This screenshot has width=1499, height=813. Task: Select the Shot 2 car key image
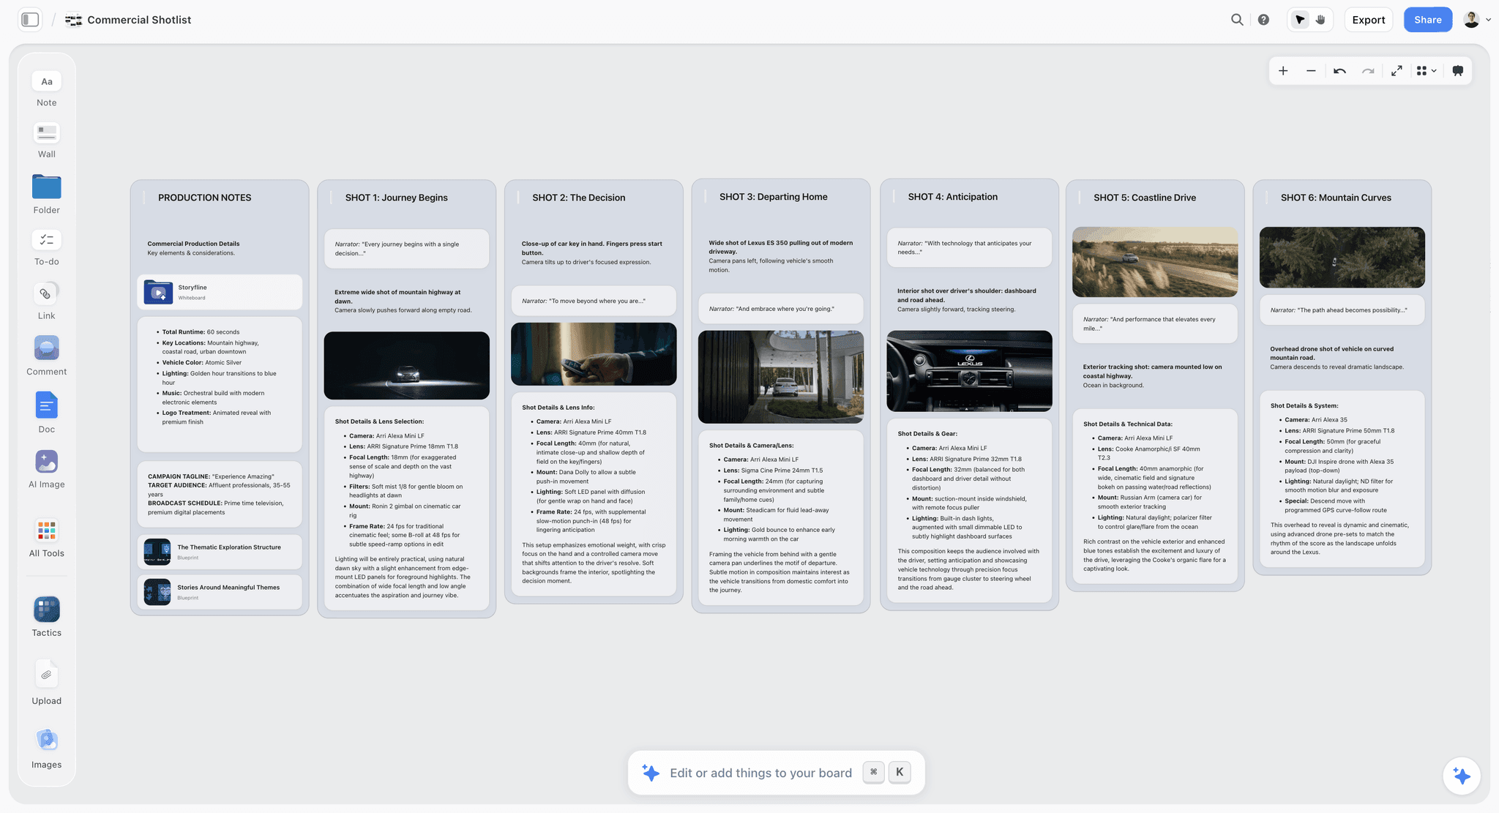pos(594,354)
